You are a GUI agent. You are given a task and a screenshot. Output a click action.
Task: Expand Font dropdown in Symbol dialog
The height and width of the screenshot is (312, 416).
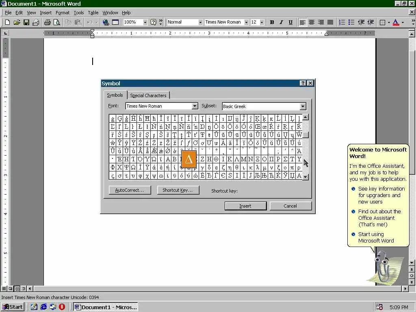(195, 106)
